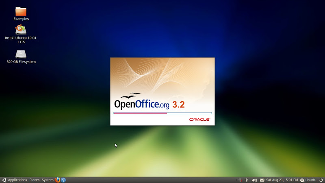
Task: Click the OpenOffice.org splash progress bar
Action: point(162,113)
